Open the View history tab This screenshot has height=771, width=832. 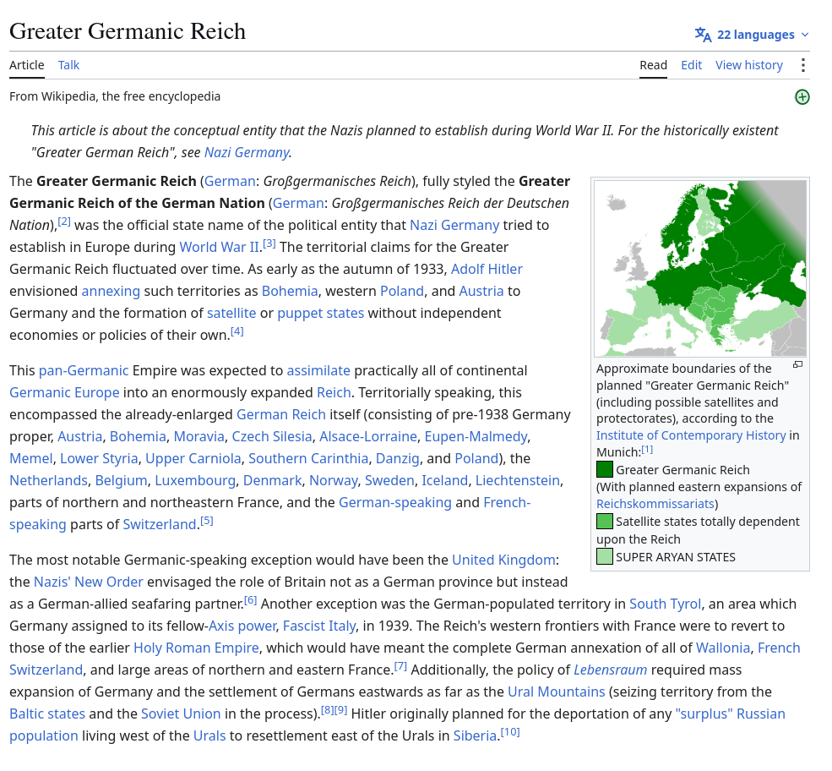click(748, 65)
